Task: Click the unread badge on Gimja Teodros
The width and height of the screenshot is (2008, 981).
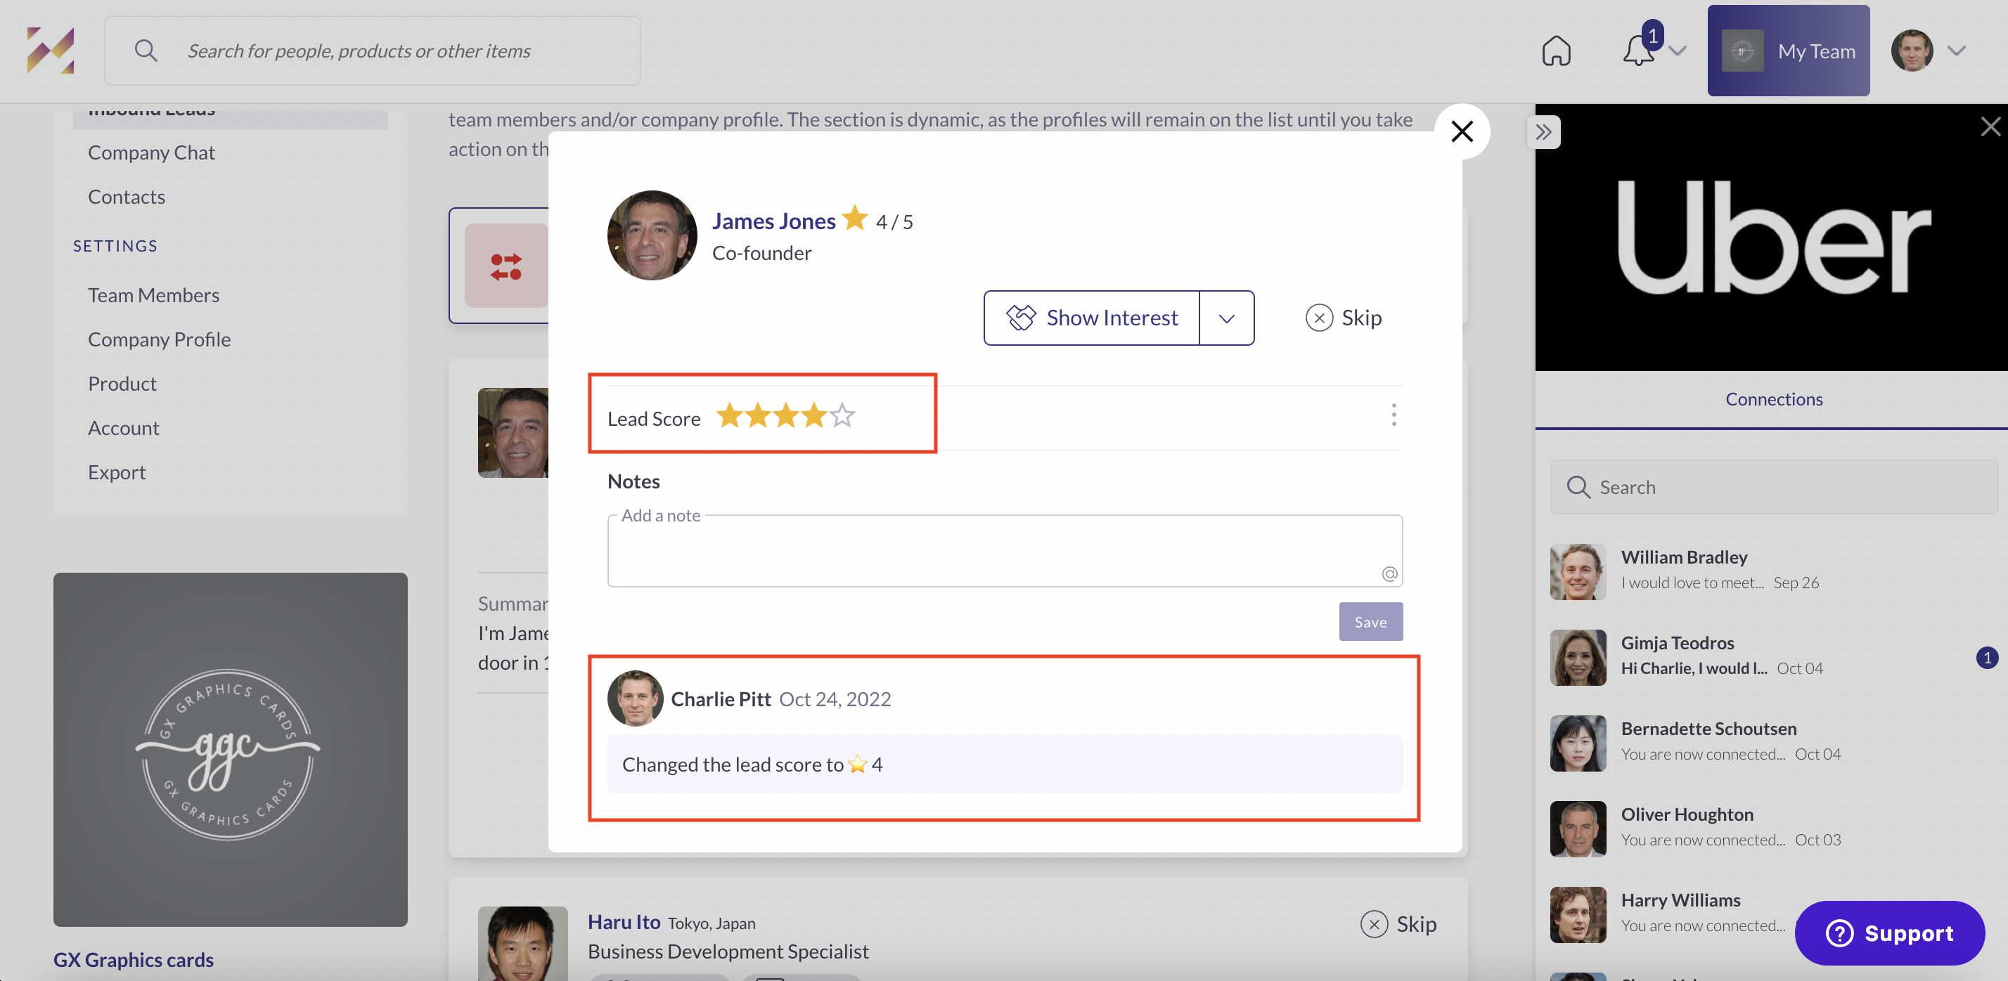Action: pyautogui.click(x=1987, y=658)
